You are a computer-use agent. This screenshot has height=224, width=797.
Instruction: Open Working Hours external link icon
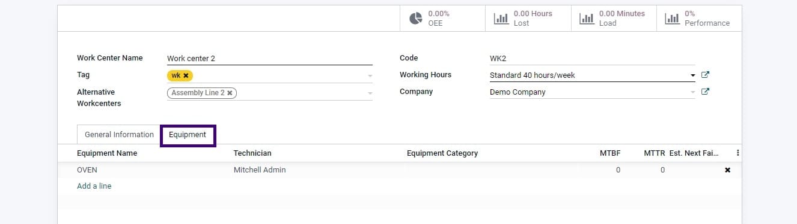(x=706, y=75)
